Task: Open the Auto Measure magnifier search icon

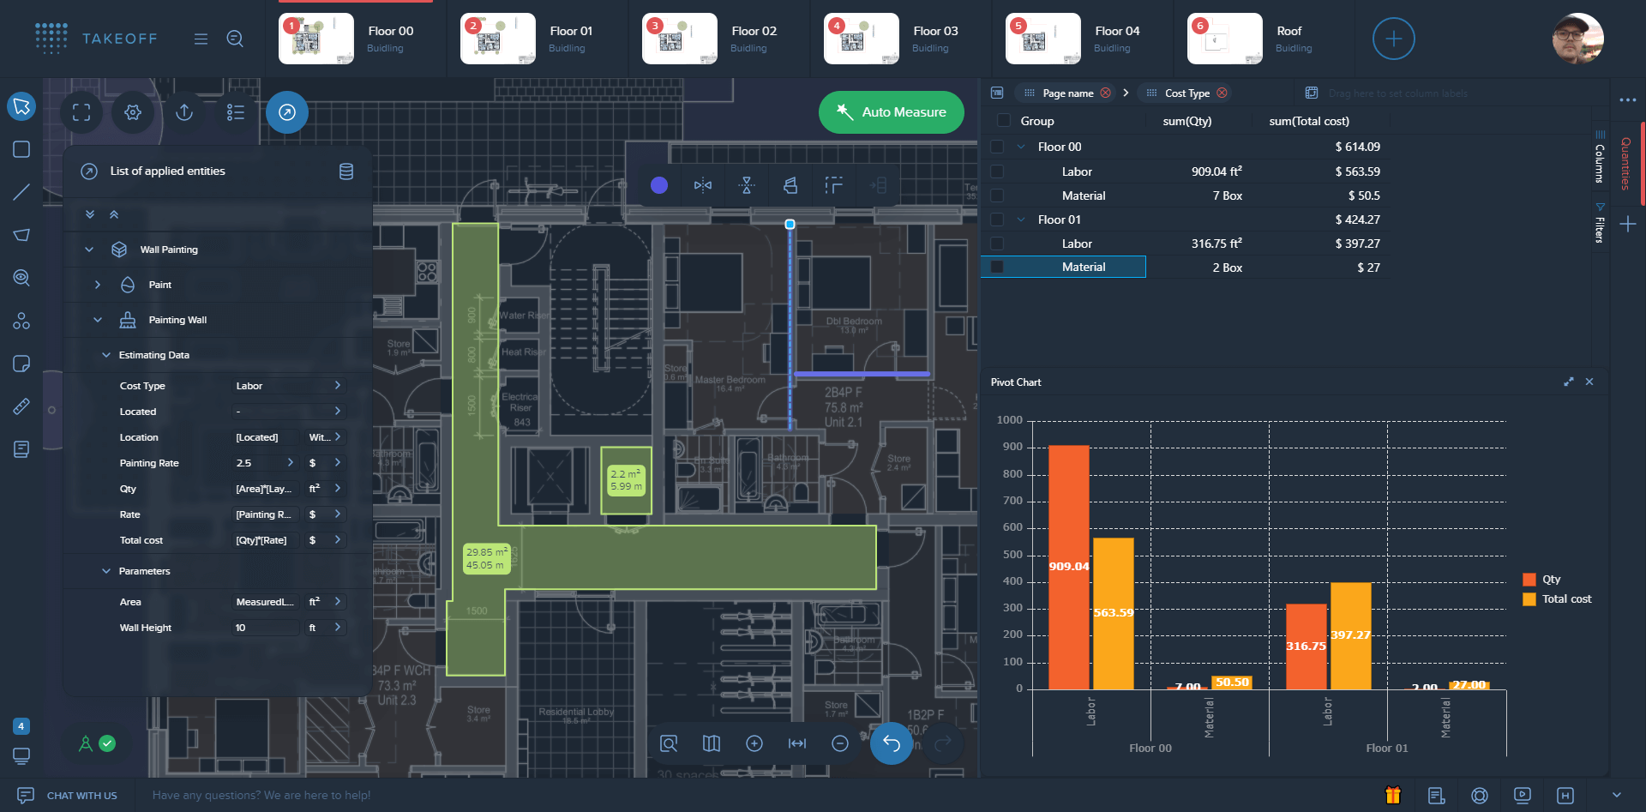Action: pyautogui.click(x=235, y=39)
